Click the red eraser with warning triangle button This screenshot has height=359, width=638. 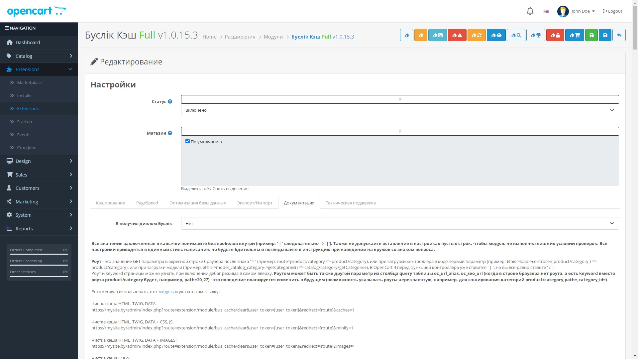(x=457, y=35)
